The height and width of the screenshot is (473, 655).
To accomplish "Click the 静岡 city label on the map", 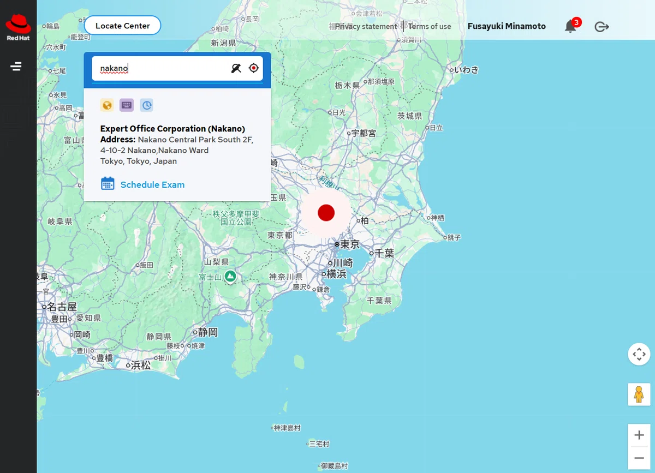I will (x=208, y=332).
